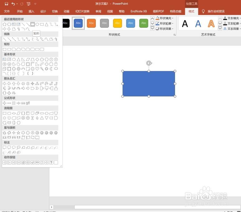This screenshot has width=241, height=212.
Task: Apply the gold Abc shape style
Action: tap(118, 23)
